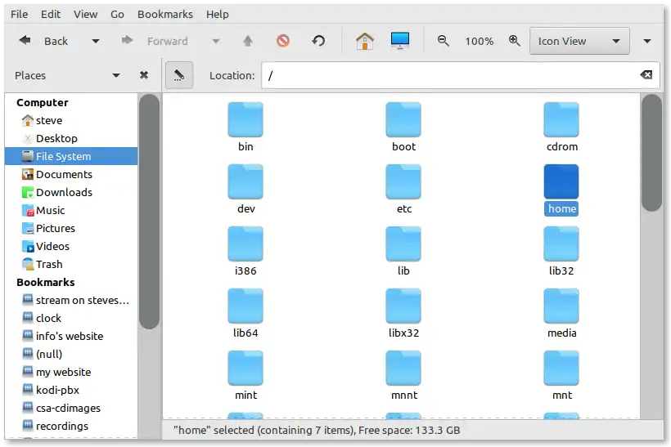This screenshot has height=447, width=671.
Task: Clear the Location field text
Action: point(646,75)
